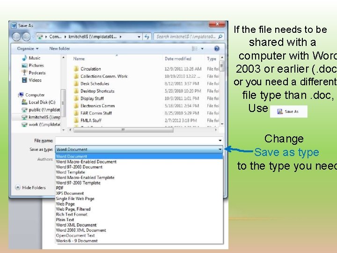Image resolution: width=337 pixels, height=253 pixels.
Task: Click the Display Stuff folder icon
Action: (76, 98)
